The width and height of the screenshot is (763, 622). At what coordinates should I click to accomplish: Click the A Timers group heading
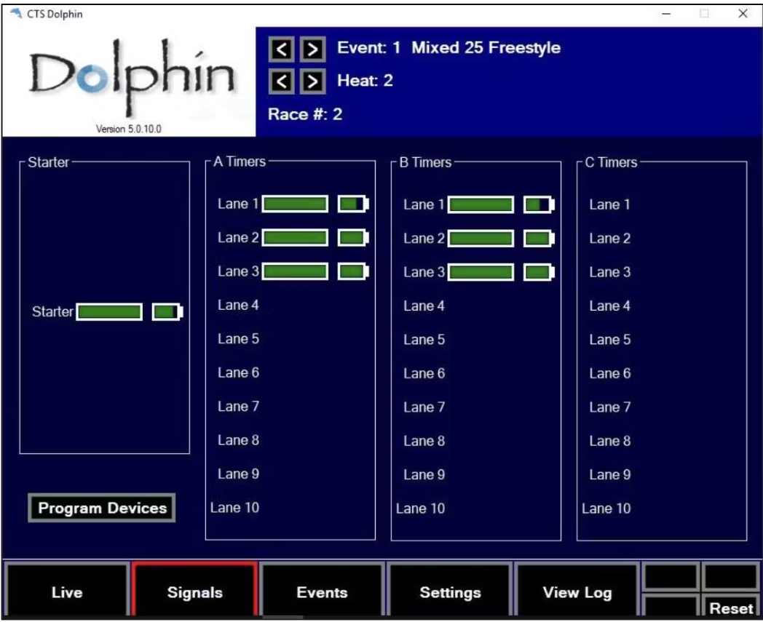(240, 162)
